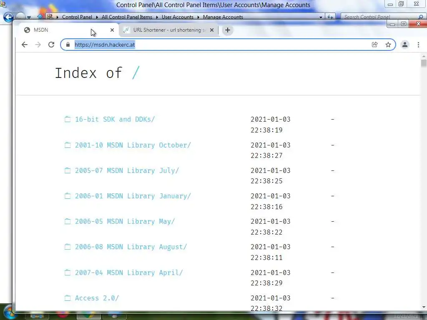
Task: Click Manage Accounts breadcrumb in Control Panel
Action: [x=223, y=17]
